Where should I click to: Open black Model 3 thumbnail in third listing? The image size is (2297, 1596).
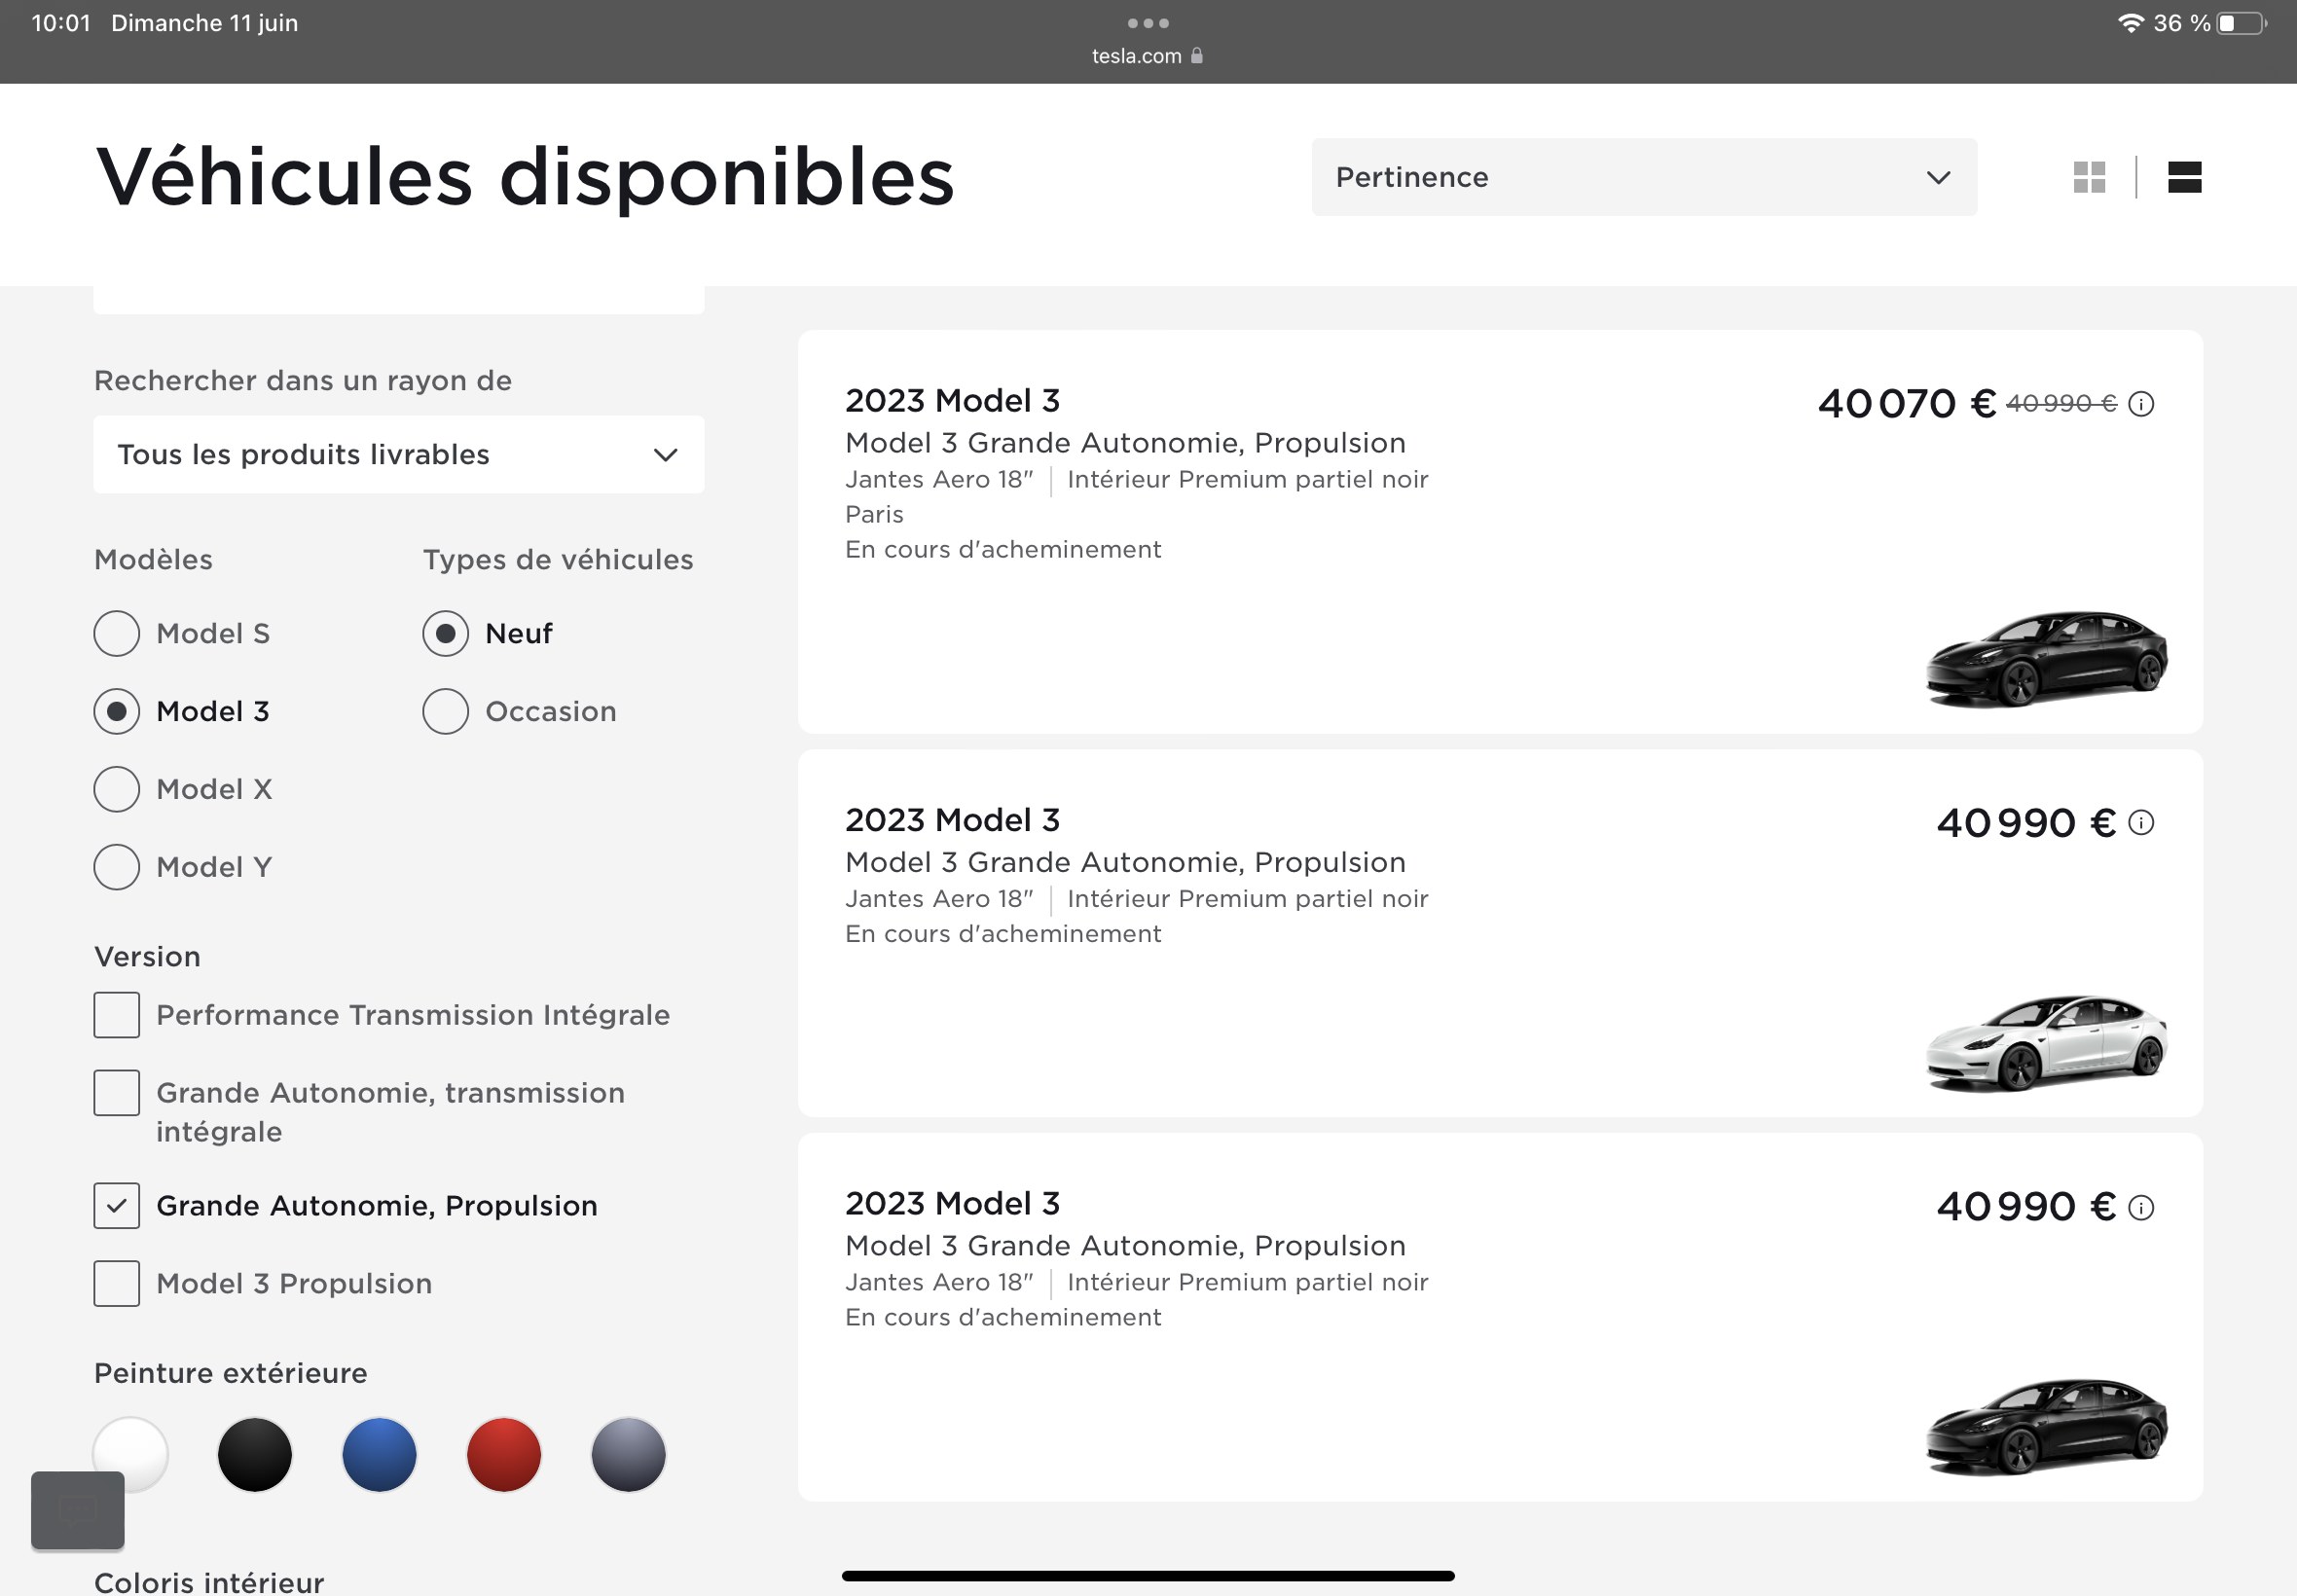click(x=2046, y=1426)
